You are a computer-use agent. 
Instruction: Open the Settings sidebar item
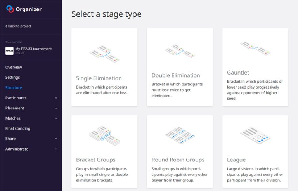12,77
